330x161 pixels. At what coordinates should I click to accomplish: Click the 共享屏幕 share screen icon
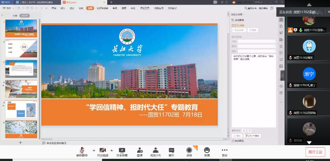tap(122, 150)
